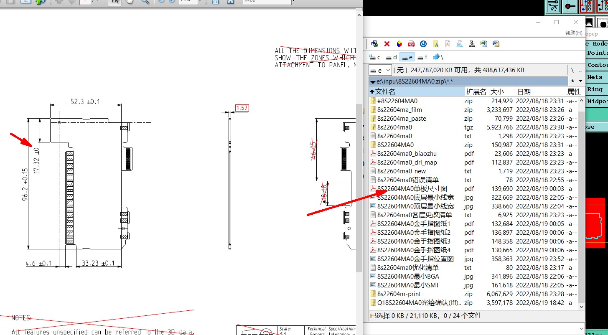The width and height of the screenshot is (608, 335).
Task: Click the colorful cube icon in toolbar
Action: click(x=399, y=44)
